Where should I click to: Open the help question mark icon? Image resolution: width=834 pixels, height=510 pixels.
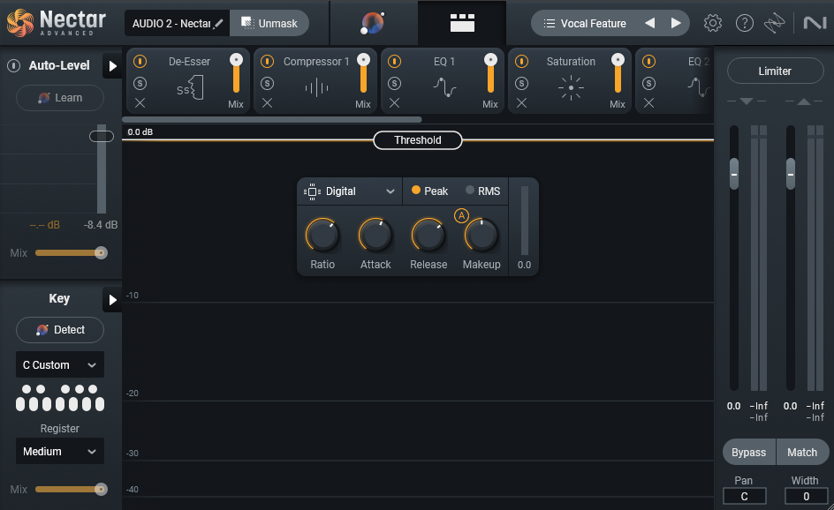click(744, 23)
